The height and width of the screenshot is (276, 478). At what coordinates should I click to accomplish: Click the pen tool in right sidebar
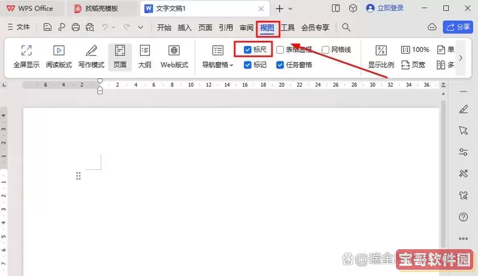[x=463, y=109]
